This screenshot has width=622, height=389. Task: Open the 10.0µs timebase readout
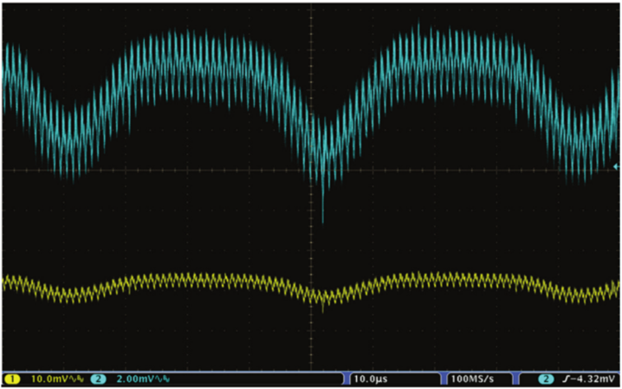pyautogui.click(x=371, y=379)
